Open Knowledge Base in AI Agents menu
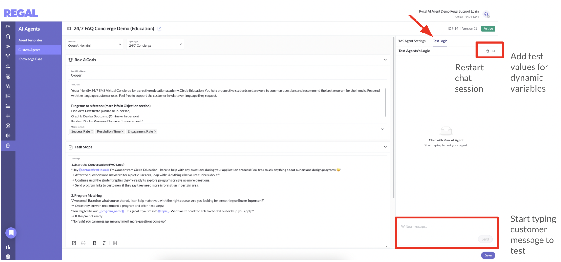The height and width of the screenshot is (262, 561). (30, 59)
